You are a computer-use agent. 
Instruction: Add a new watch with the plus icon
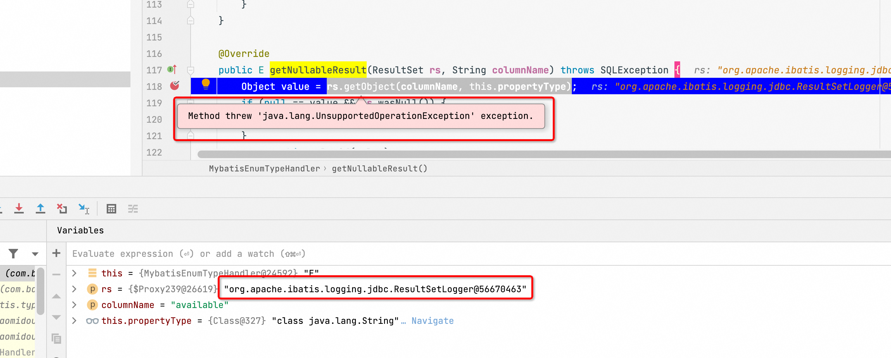[x=56, y=253]
